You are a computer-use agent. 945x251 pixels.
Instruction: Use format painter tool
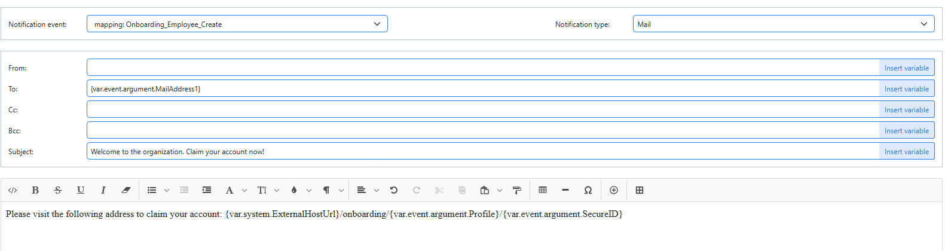click(517, 190)
